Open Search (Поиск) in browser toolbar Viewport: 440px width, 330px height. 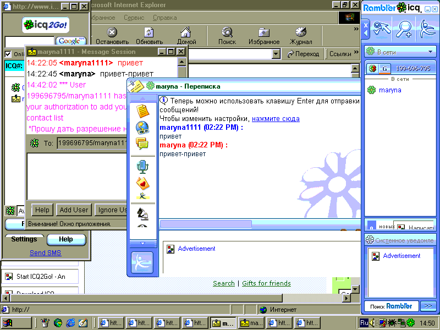tap(227, 36)
